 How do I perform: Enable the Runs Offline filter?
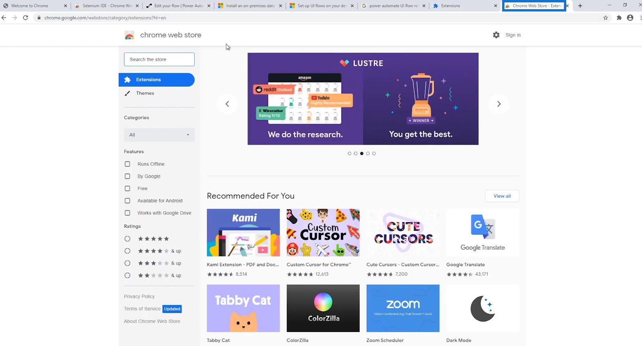(127, 164)
